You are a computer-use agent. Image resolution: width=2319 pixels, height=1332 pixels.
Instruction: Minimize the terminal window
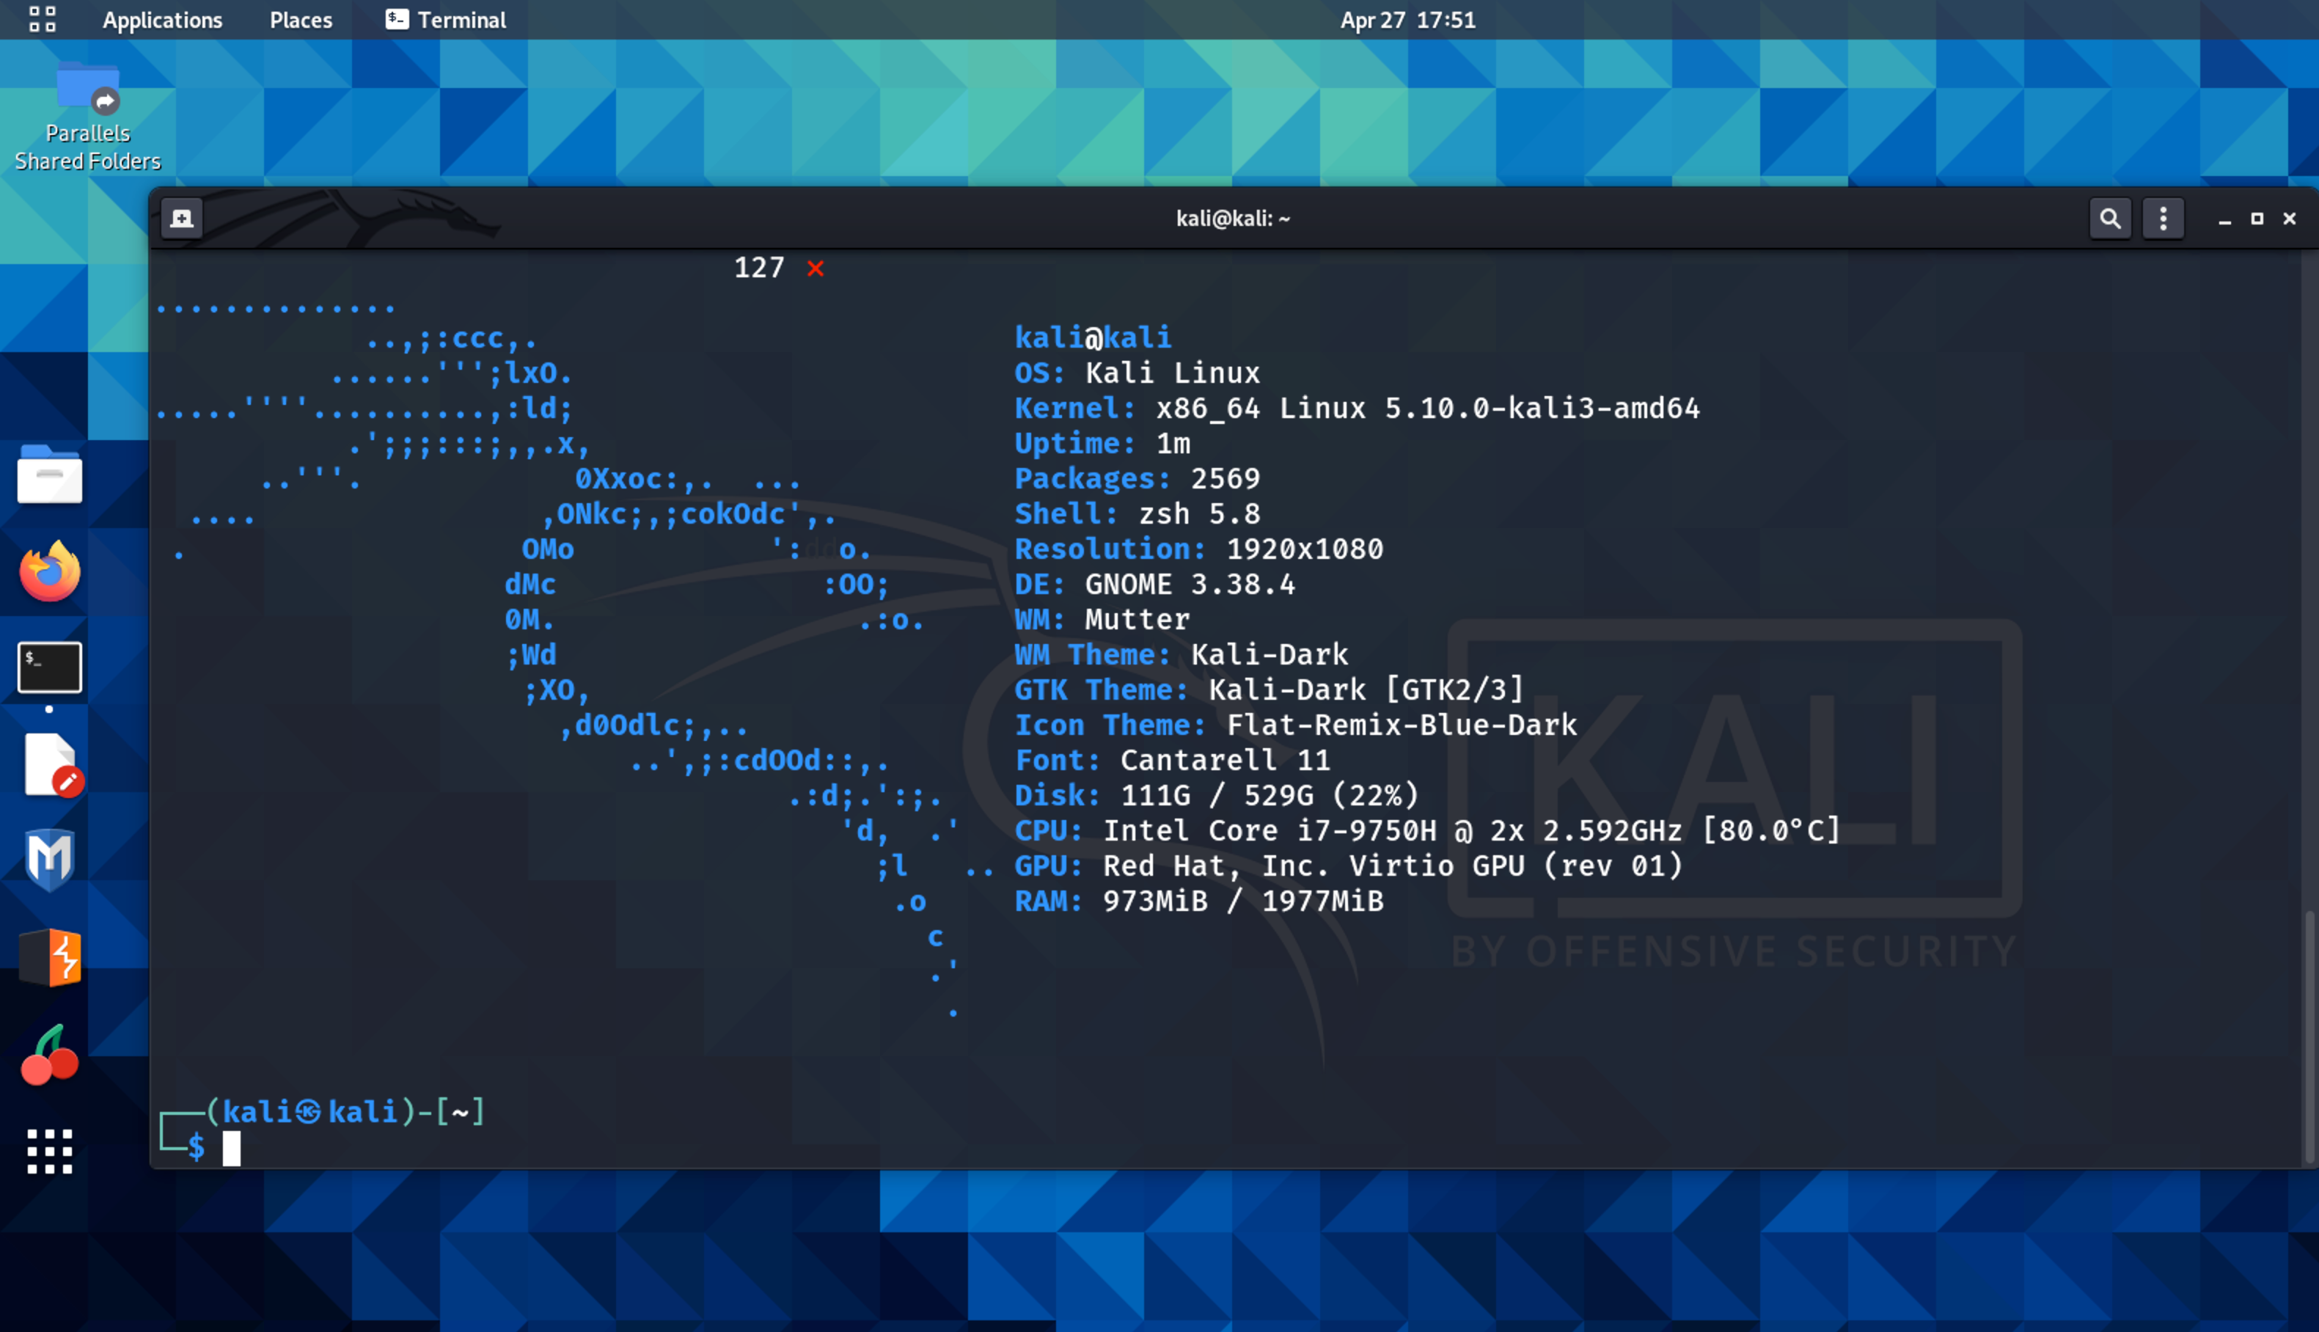2225,219
